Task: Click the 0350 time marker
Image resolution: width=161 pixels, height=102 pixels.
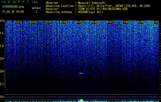Action: click(x=156, y=22)
